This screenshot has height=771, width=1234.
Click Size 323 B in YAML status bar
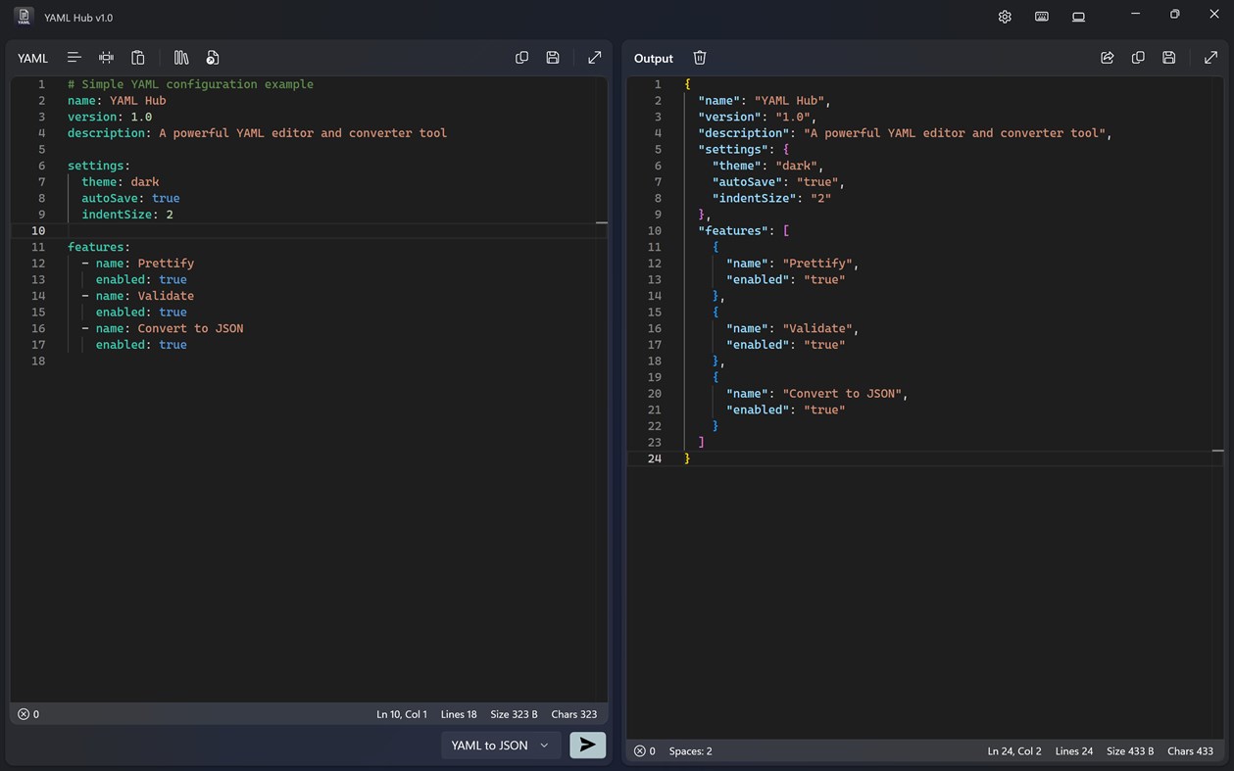(514, 714)
